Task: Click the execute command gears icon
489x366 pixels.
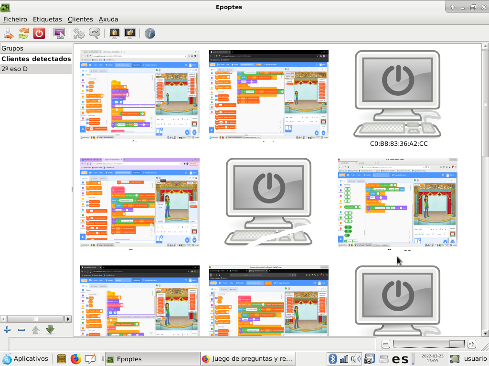Action: [x=79, y=33]
